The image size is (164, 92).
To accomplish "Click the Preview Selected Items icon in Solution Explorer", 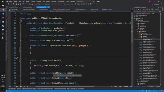I will point(158,9).
